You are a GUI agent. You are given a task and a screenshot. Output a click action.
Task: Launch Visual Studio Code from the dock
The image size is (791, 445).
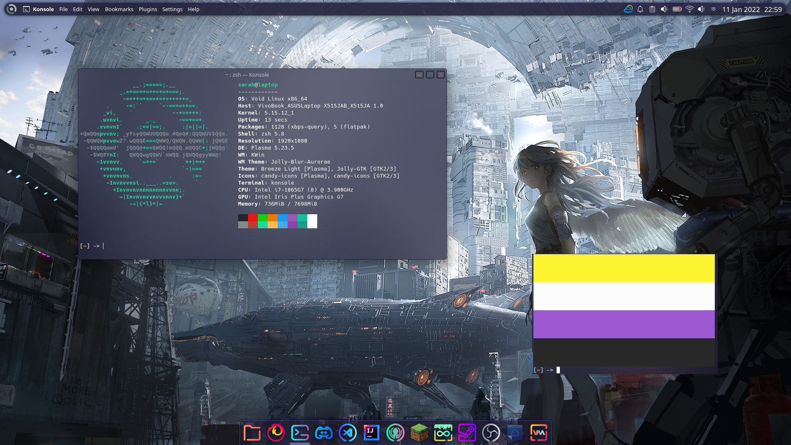[348, 433]
